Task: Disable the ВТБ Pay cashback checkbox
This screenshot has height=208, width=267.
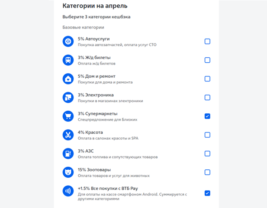Action: click(207, 193)
